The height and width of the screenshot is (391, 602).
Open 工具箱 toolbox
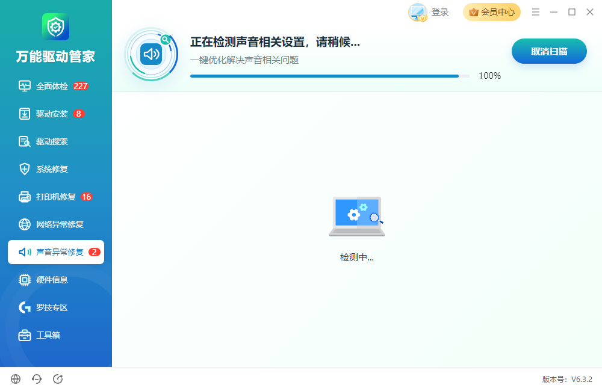click(55, 335)
